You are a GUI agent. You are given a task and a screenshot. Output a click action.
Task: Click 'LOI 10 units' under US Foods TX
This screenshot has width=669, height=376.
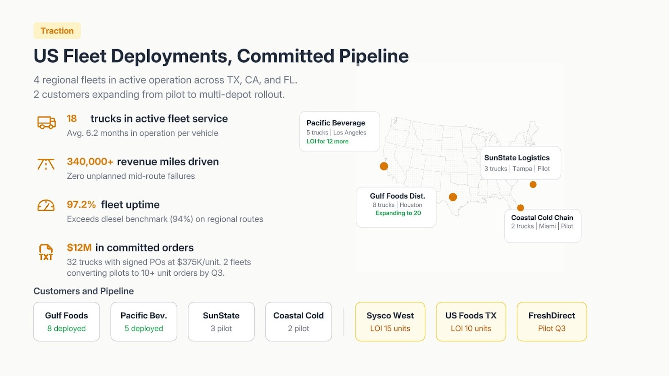[x=471, y=328]
